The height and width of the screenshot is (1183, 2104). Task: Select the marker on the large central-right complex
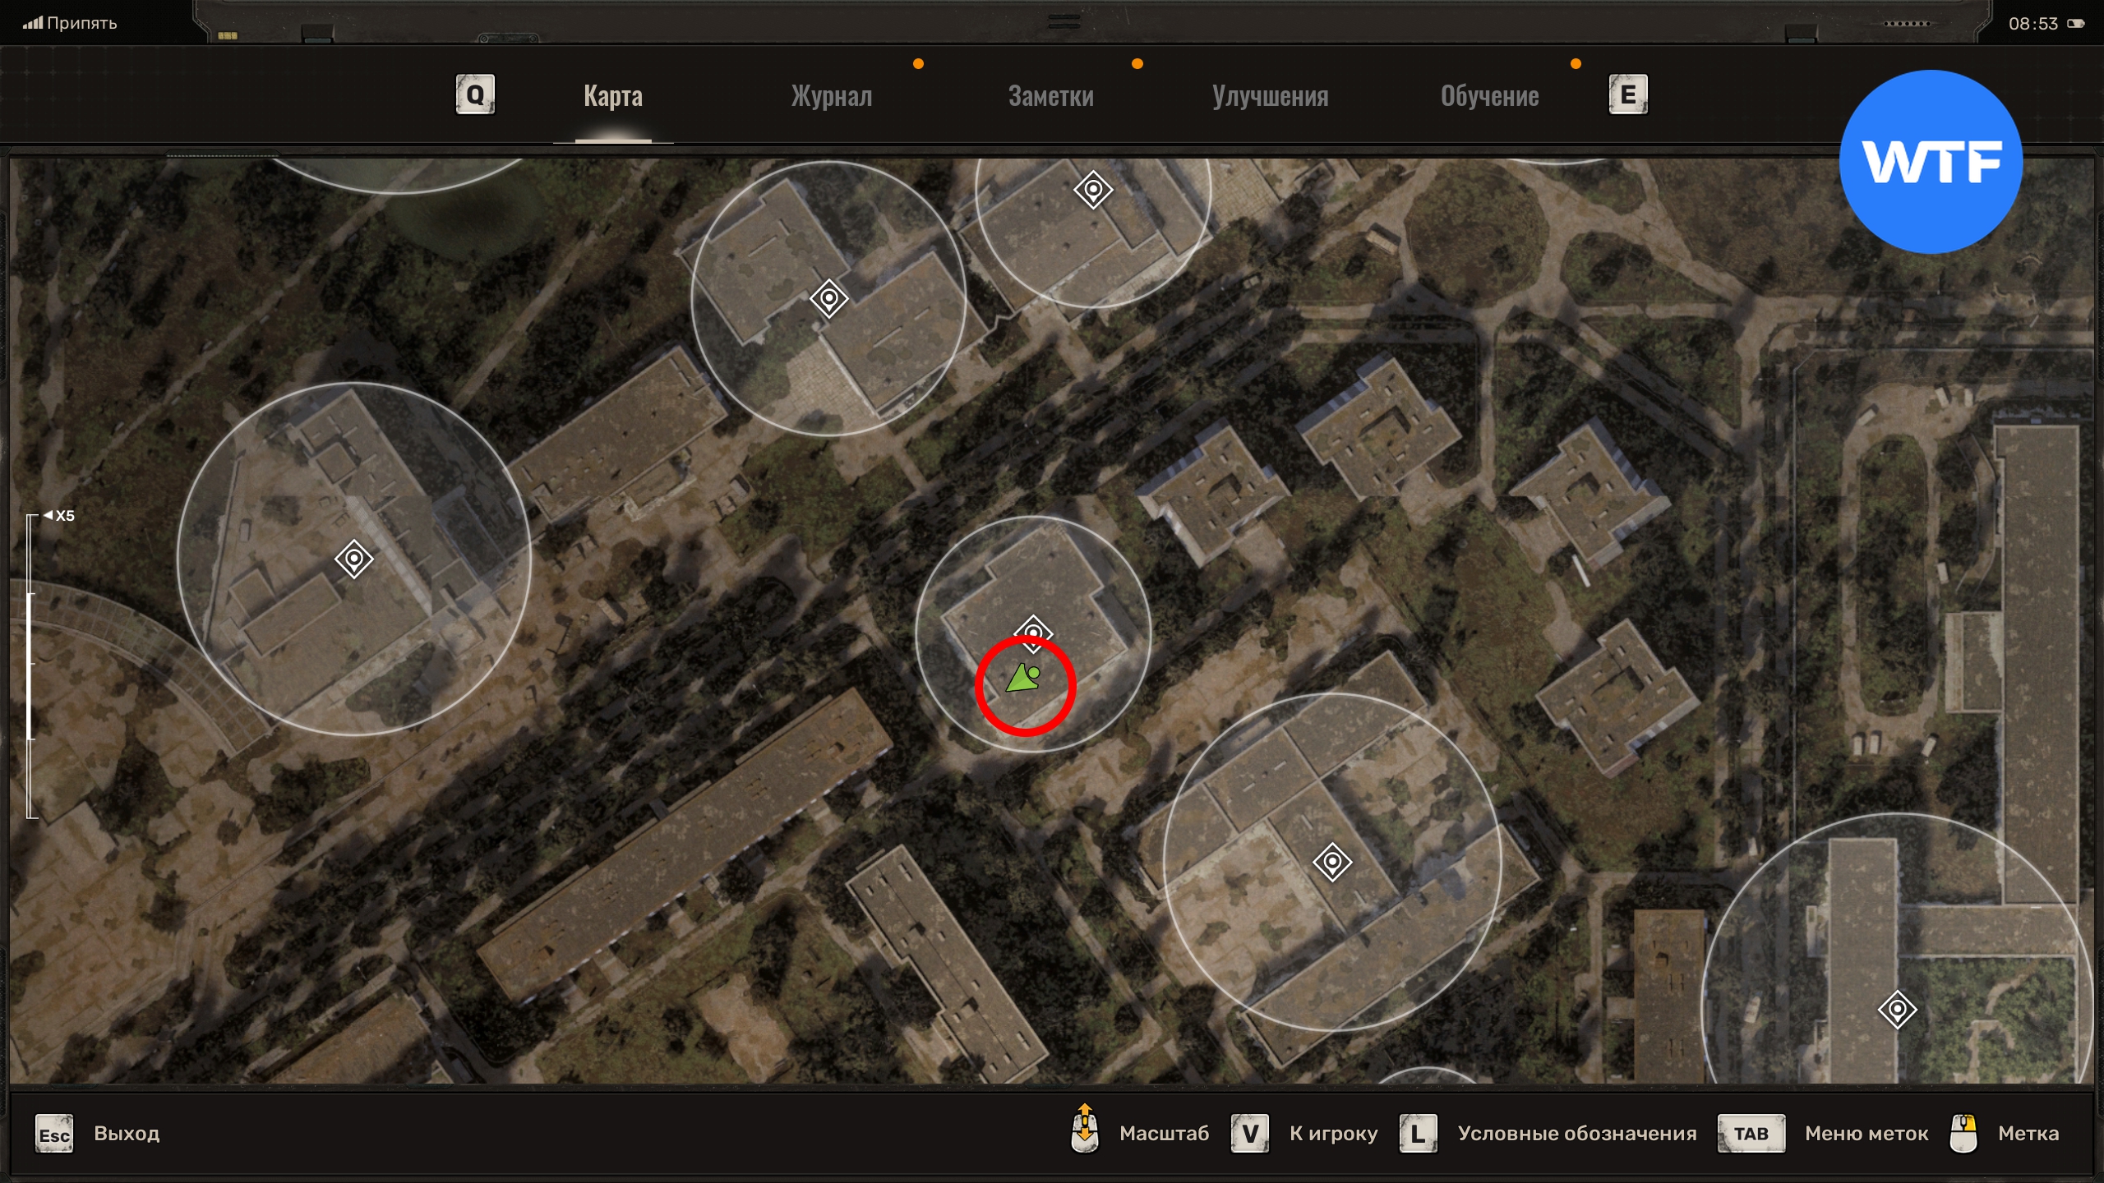1332,863
